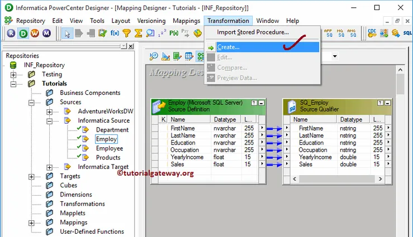Screen dimensions: 413x237
Task: Click the Filter funnel transformation icon
Action: point(127,33)
